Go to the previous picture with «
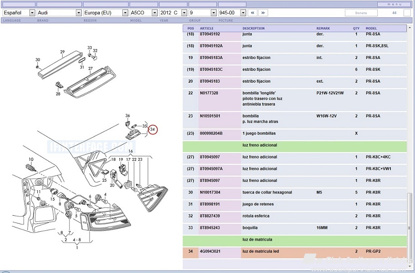 click(253, 13)
